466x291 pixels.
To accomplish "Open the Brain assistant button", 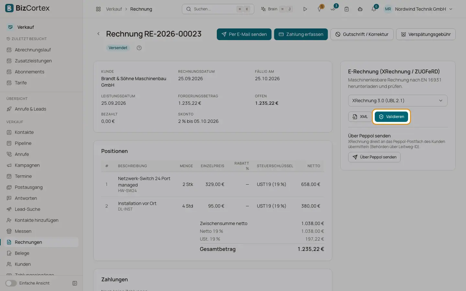I will (277, 9).
